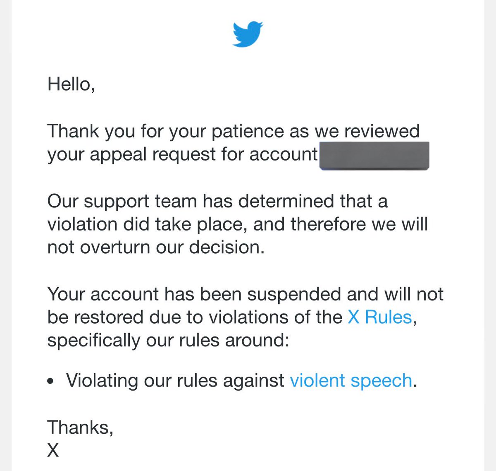Click 'Your account has been suspended' line
The height and width of the screenshot is (471, 496).
coord(246,295)
